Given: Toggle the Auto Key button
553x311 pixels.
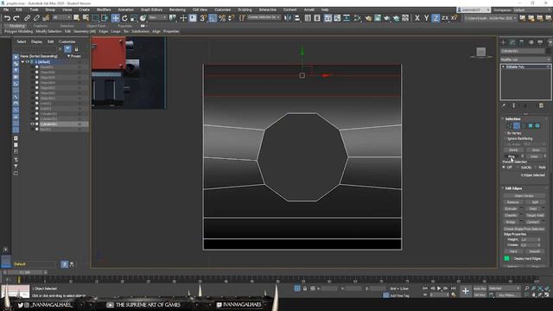Looking at the screenshot, I should coord(480,289).
